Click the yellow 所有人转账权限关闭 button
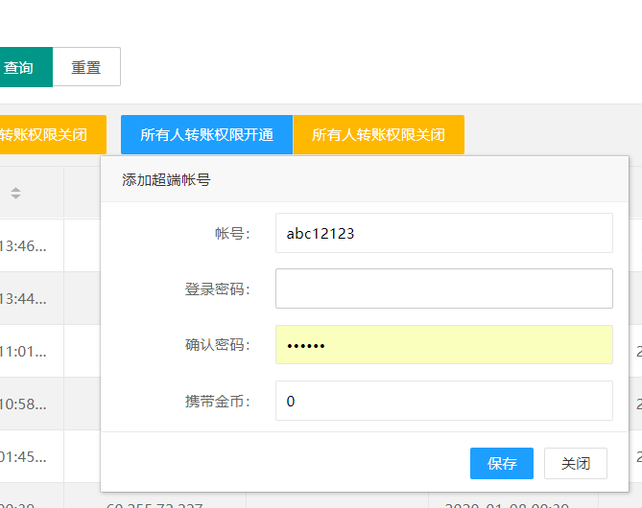This screenshot has height=508, width=642. 378,135
